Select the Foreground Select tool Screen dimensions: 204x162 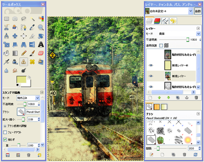[x=15, y=27]
